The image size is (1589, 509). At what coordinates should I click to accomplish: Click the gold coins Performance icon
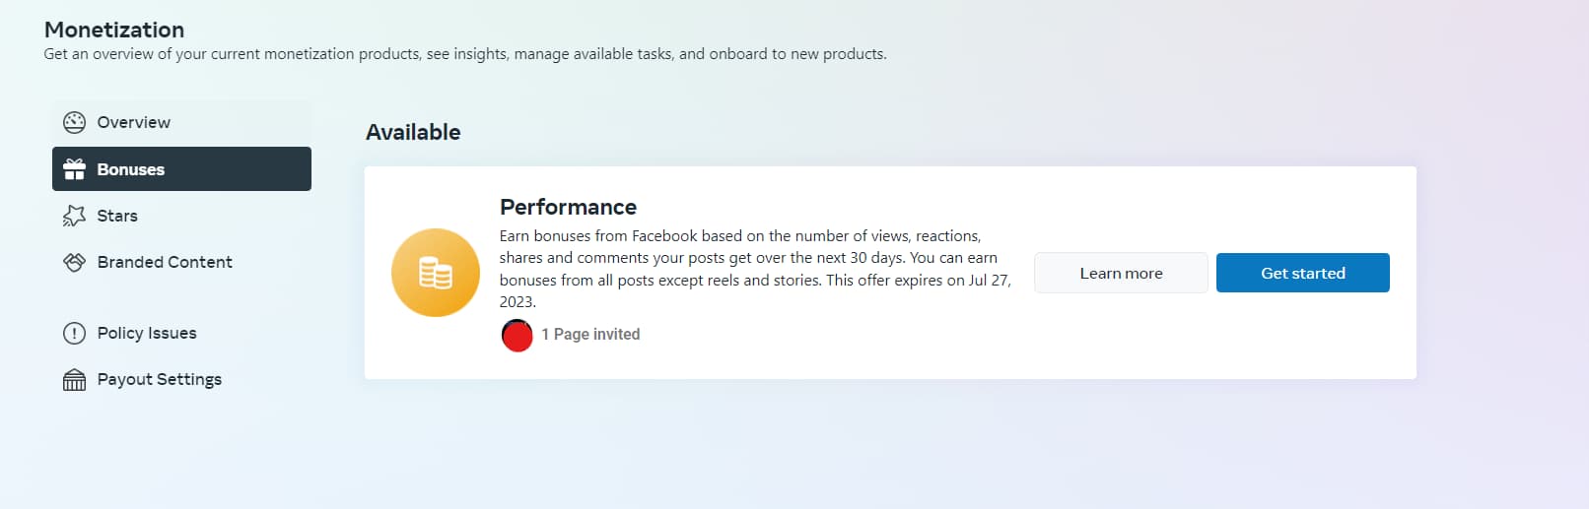tap(436, 273)
